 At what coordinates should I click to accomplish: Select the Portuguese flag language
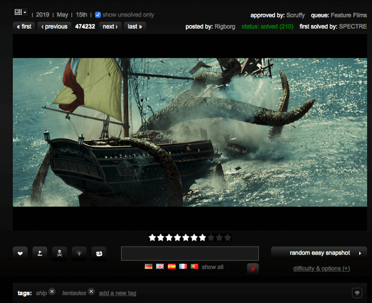coord(195,267)
